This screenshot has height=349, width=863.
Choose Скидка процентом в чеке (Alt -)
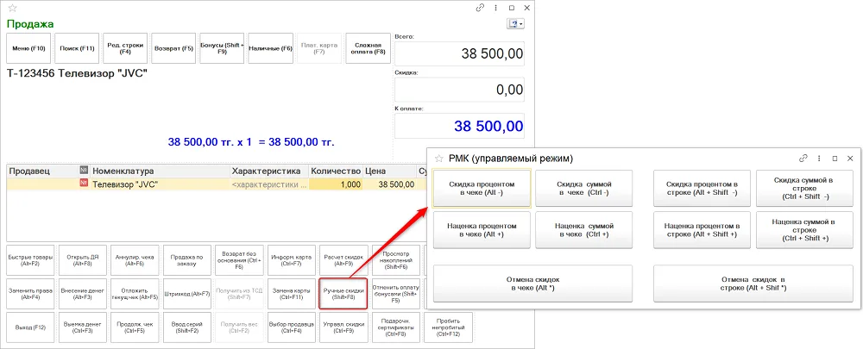pyautogui.click(x=482, y=188)
